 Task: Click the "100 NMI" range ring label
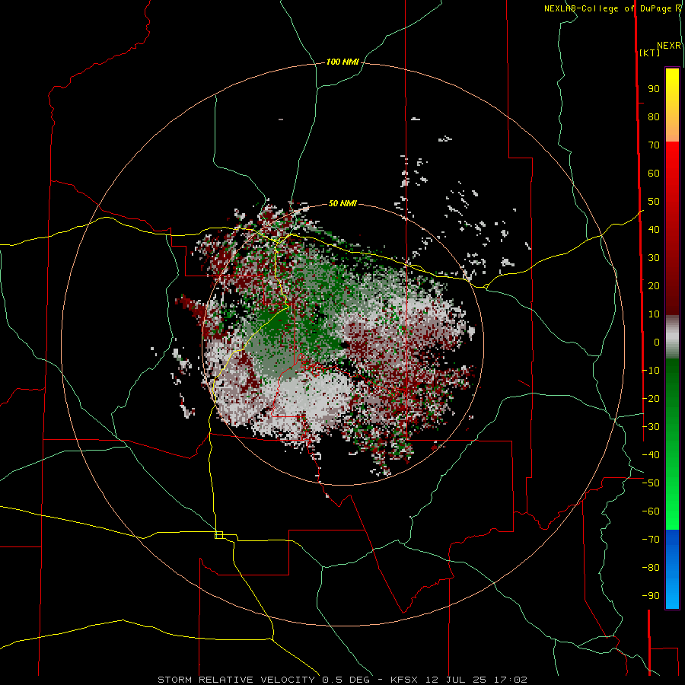(342, 62)
